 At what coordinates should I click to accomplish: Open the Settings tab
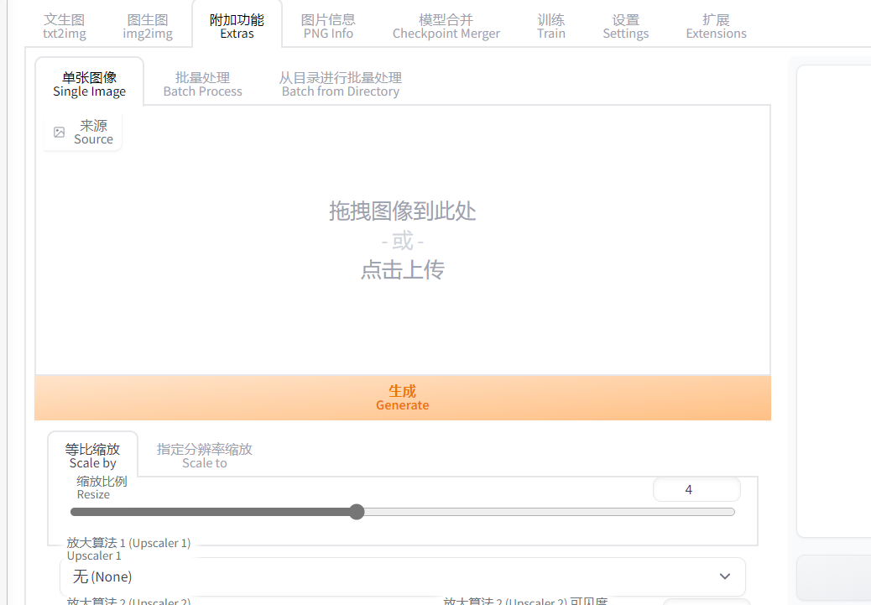point(625,27)
